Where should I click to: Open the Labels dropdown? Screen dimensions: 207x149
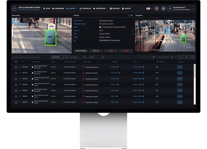pos(97,57)
